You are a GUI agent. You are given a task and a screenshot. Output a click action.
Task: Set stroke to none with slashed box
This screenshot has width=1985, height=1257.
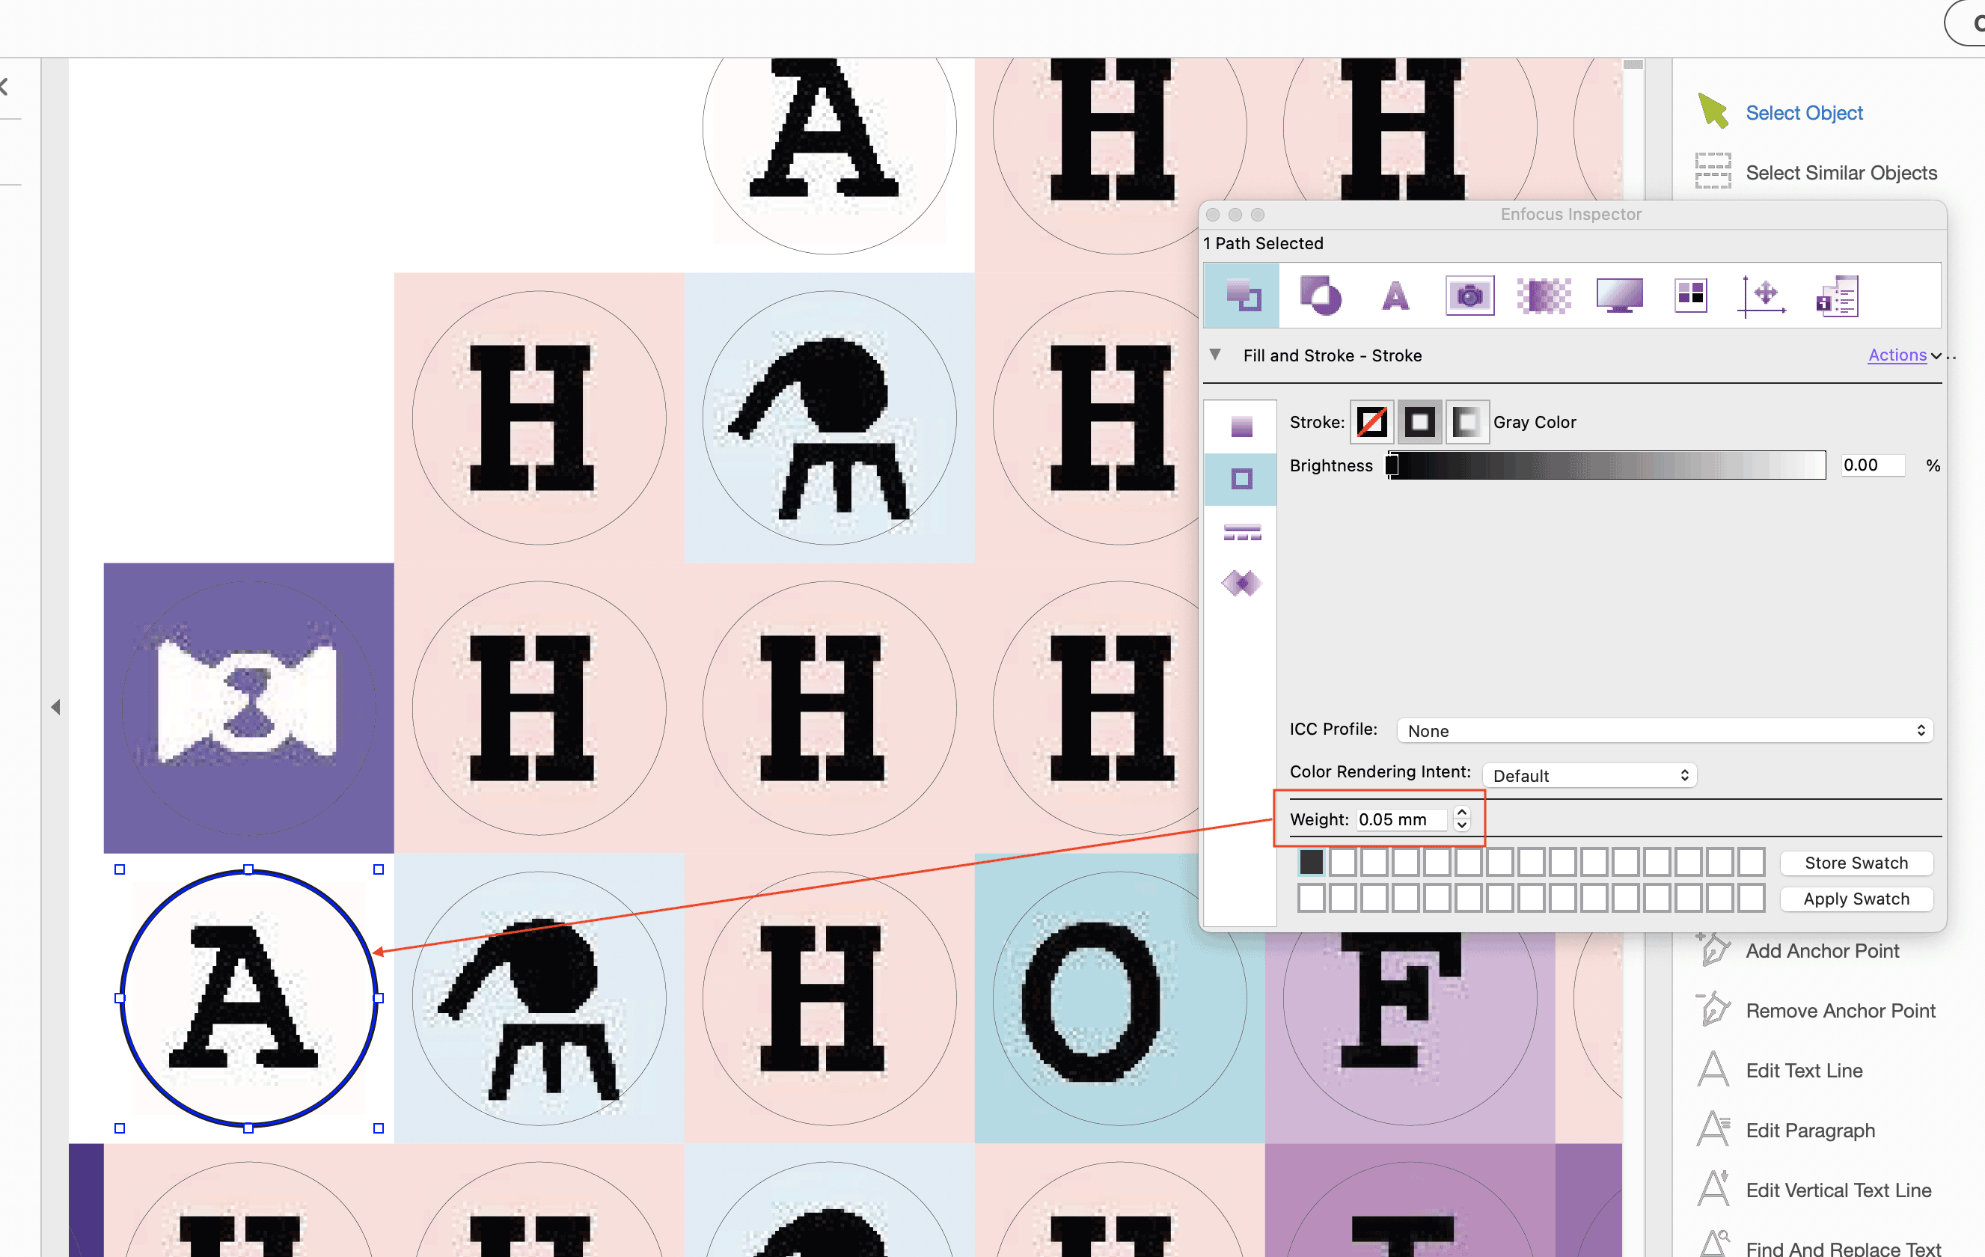point(1371,423)
